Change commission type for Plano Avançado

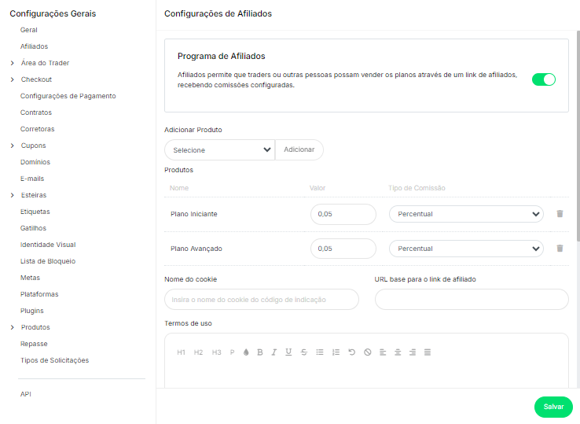pos(467,249)
